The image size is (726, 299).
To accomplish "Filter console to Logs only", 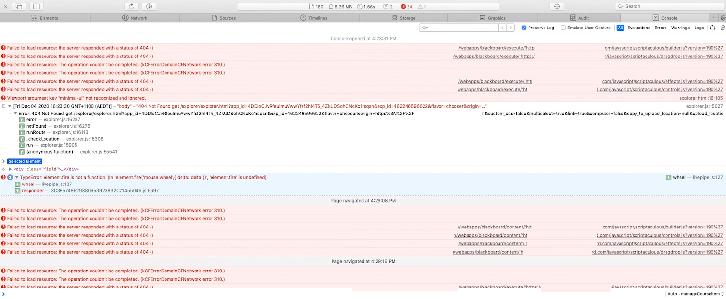I will tap(699, 28).
